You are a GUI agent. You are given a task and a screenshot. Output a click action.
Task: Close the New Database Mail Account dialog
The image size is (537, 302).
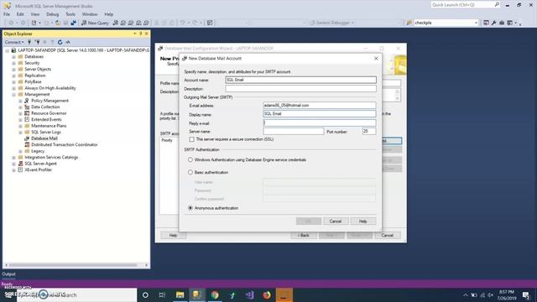point(376,59)
